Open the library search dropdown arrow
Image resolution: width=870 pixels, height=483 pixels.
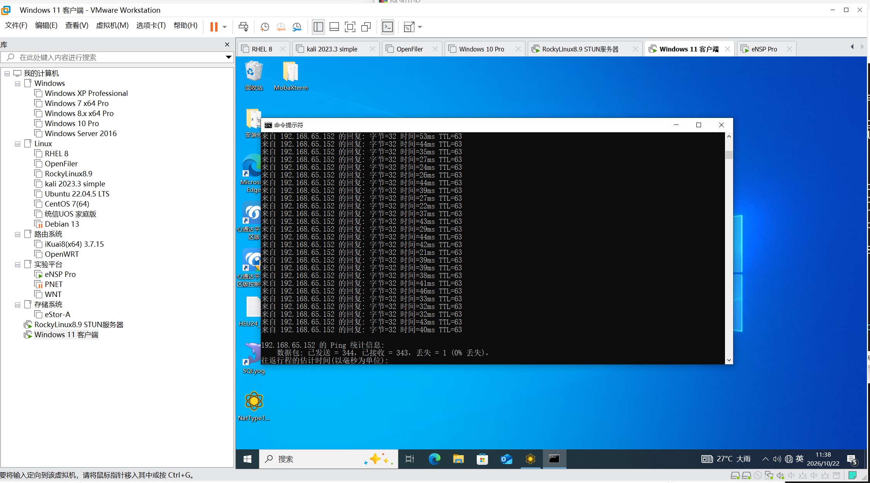pos(229,57)
